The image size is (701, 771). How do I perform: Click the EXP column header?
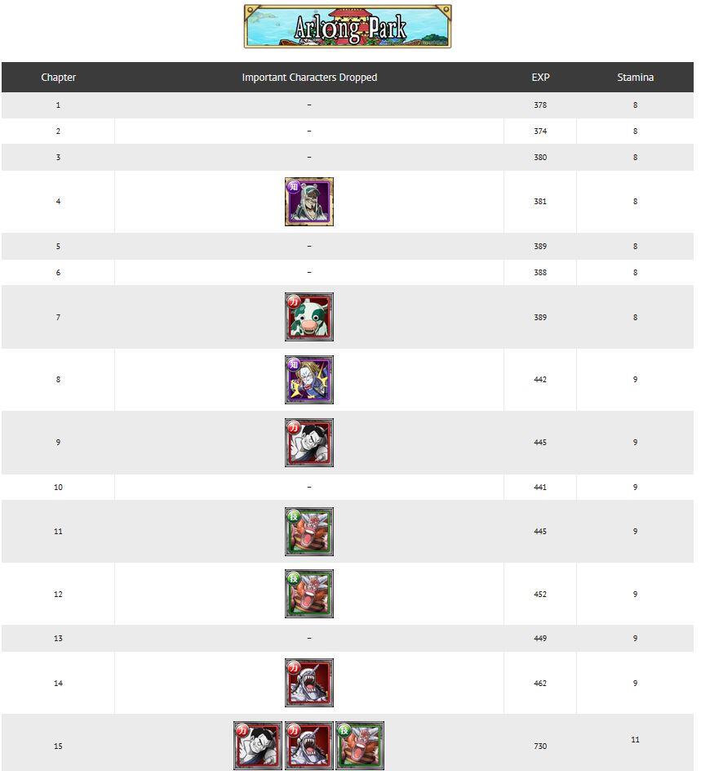coord(540,78)
